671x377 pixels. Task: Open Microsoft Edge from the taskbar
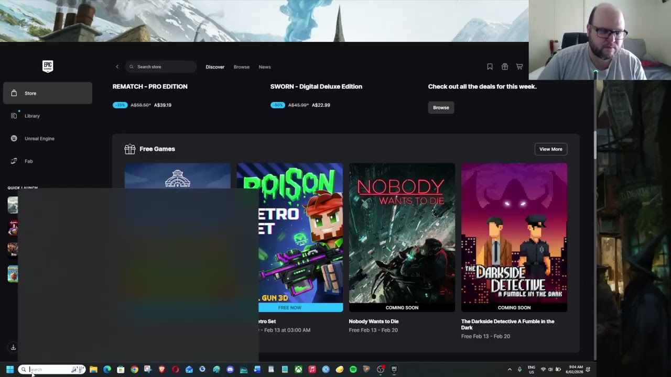(x=107, y=370)
